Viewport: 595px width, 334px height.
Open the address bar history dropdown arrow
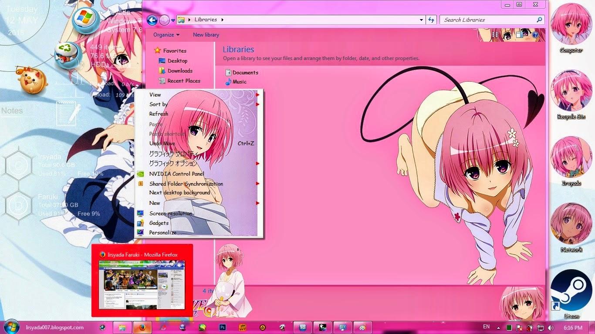coord(421,20)
